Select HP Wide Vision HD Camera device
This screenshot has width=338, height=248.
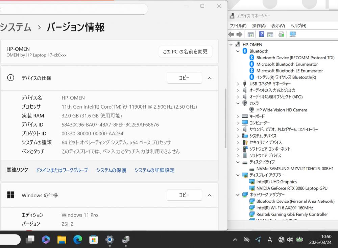point(282,110)
